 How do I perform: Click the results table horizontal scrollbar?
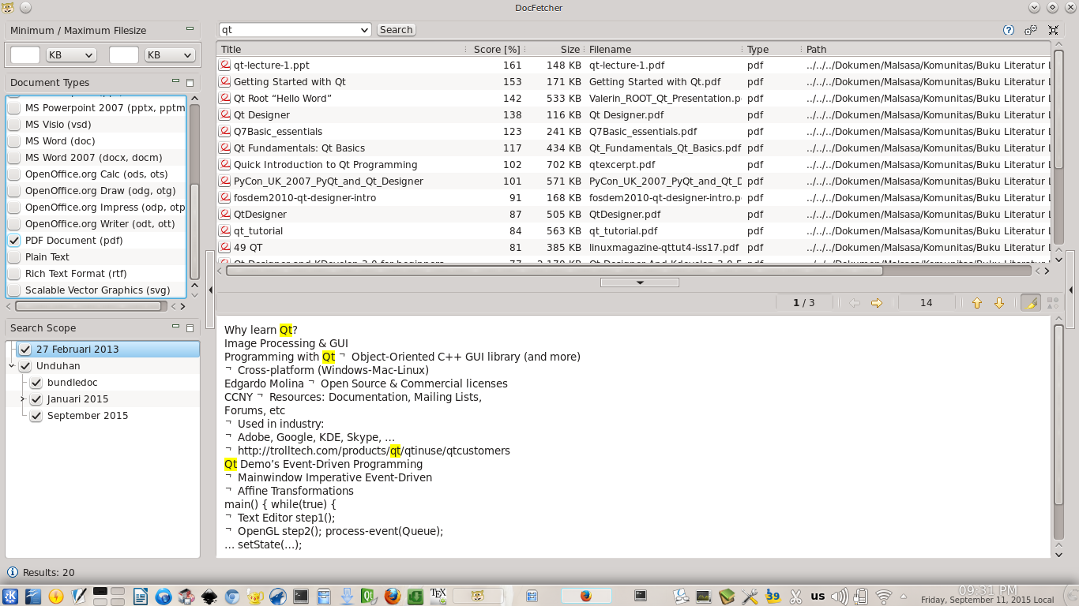(x=553, y=271)
